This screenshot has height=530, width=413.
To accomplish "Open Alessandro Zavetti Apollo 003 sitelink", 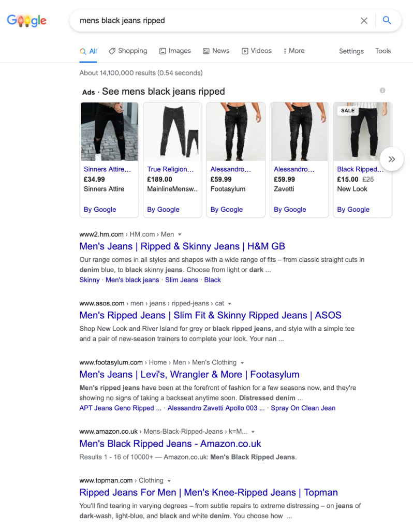I will [216, 408].
